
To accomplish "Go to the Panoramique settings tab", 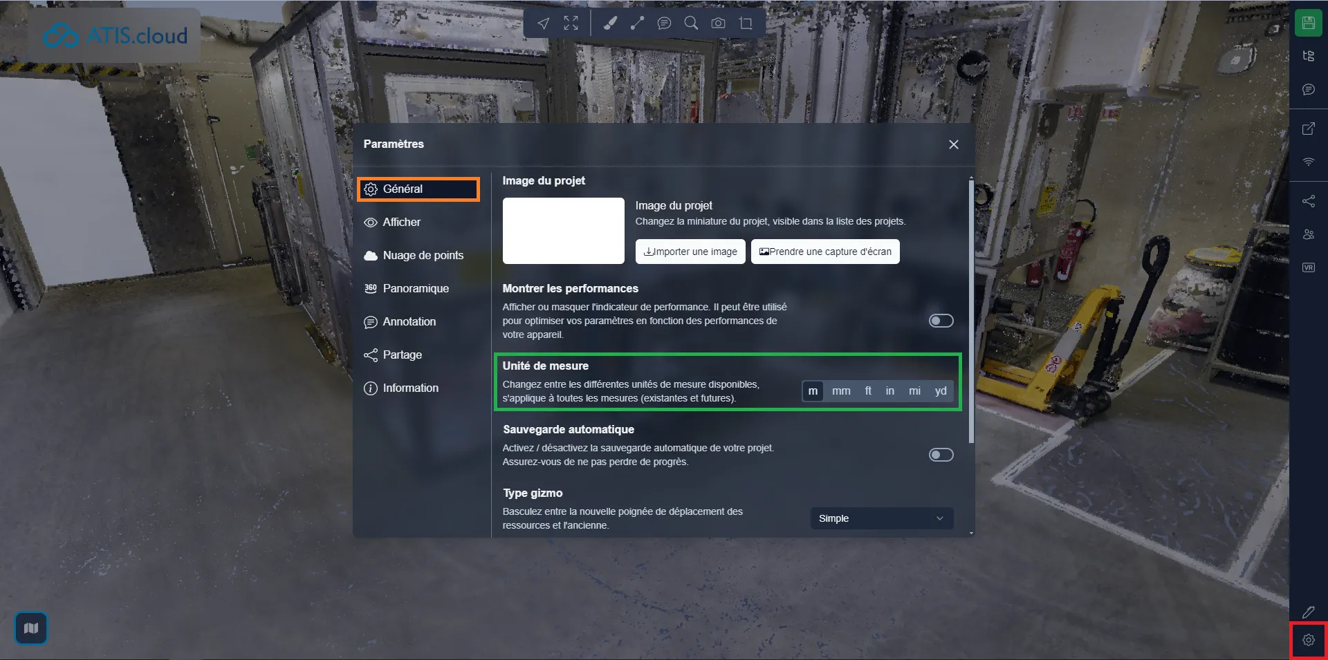I will pos(418,288).
